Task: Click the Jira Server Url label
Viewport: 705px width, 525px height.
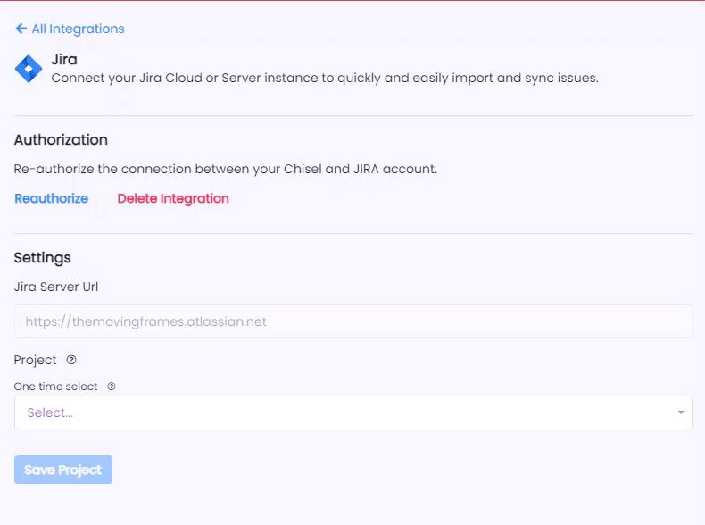Action: pos(55,287)
